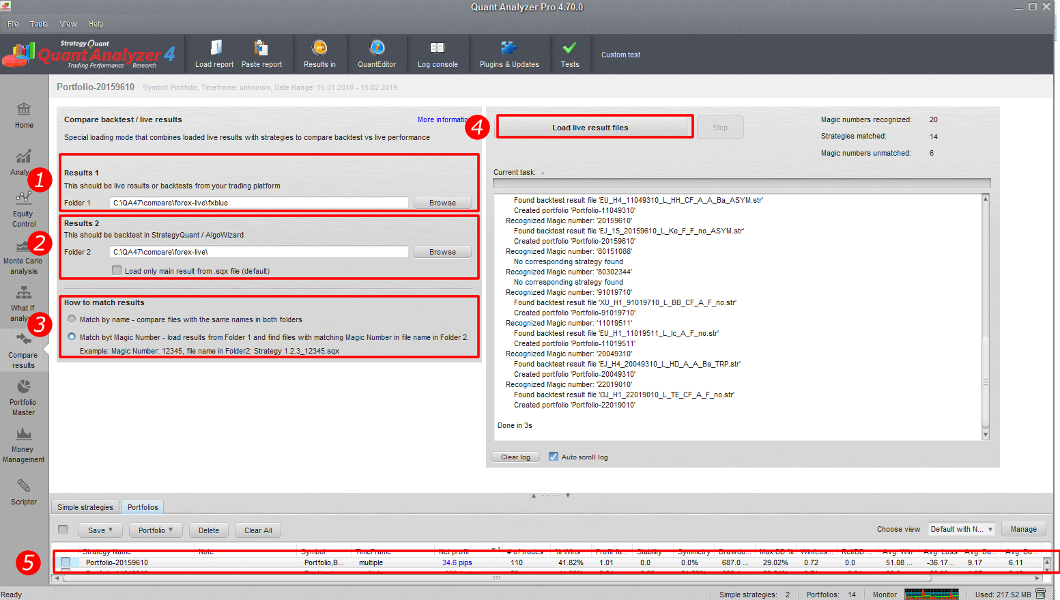Click the log panel vertical scrollbar

coord(985,317)
